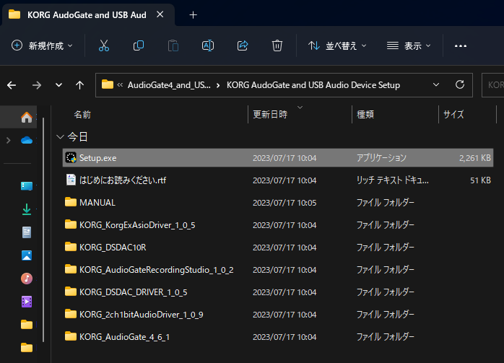Viewport: 504px width, 363px height.
Task: Click the リッチ テキスト ドキュ... type cell
Action: [393, 180]
